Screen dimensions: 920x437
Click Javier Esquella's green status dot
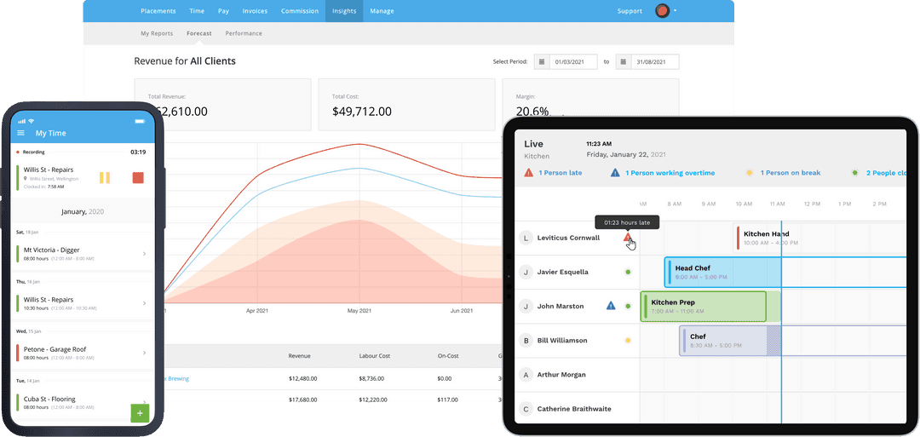tap(628, 273)
